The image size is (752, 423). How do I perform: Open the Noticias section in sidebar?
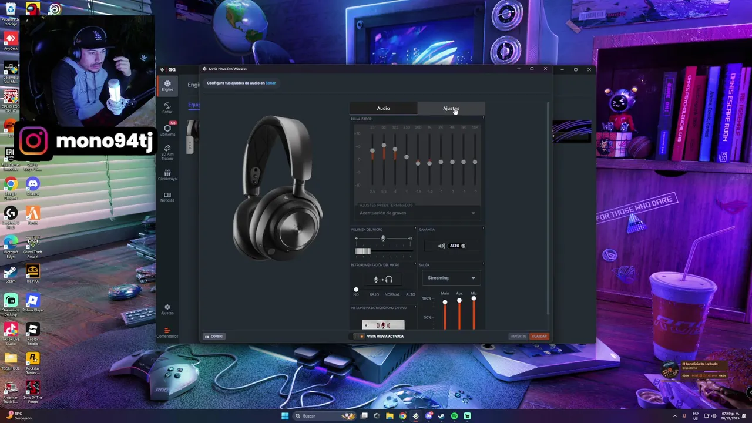[x=167, y=197]
